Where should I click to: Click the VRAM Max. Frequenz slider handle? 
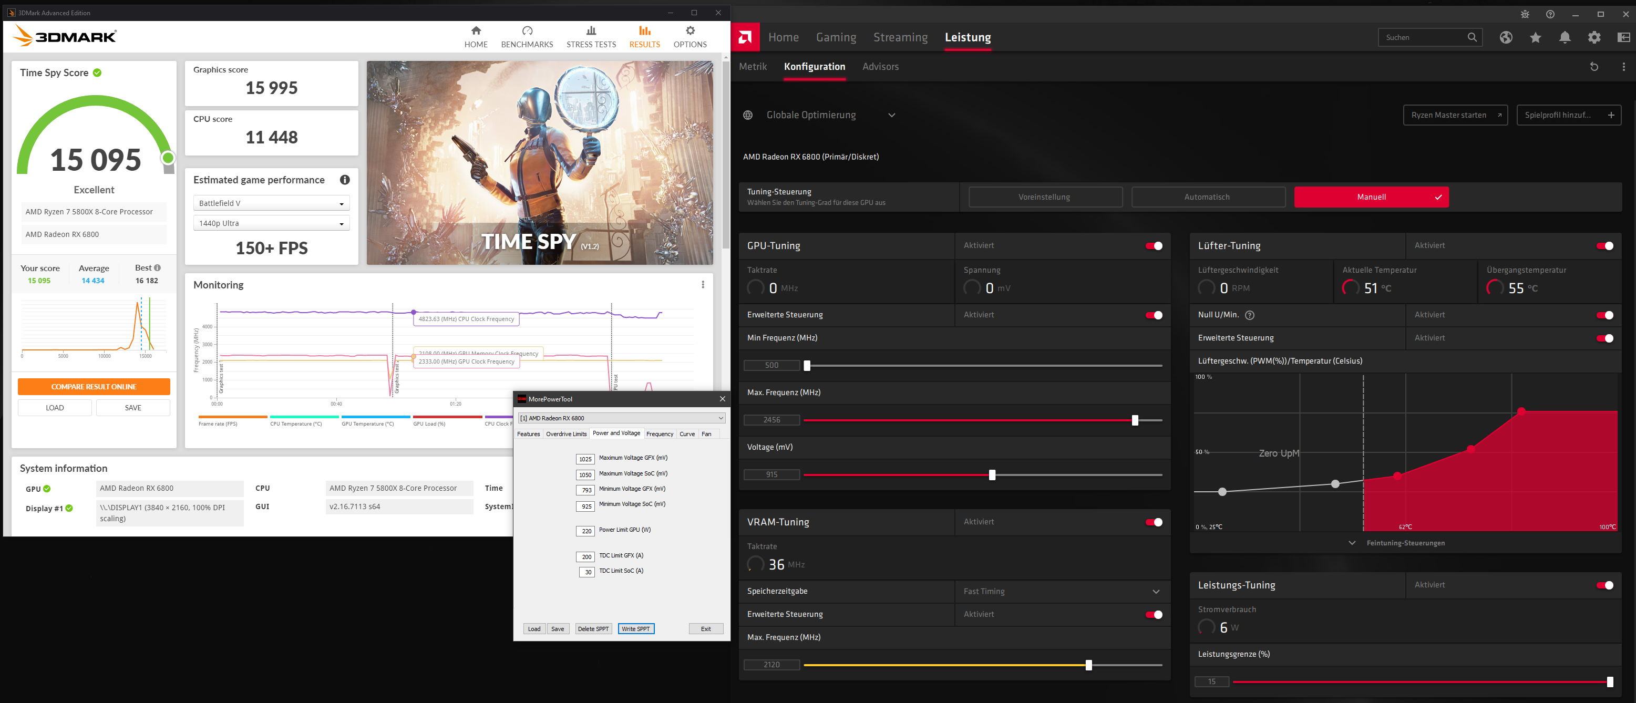pos(1088,665)
